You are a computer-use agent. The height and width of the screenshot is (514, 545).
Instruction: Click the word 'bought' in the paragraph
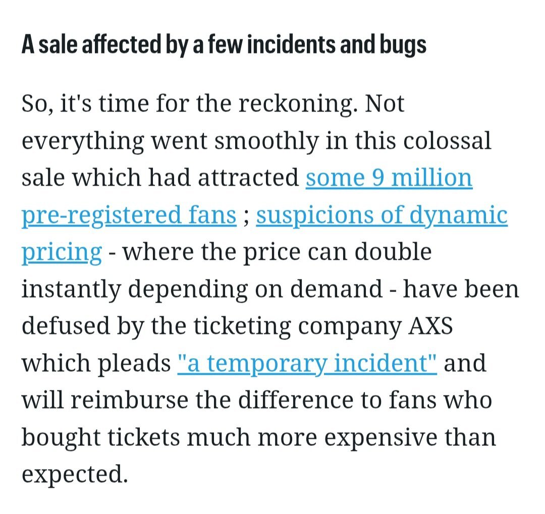pyautogui.click(x=60, y=437)
